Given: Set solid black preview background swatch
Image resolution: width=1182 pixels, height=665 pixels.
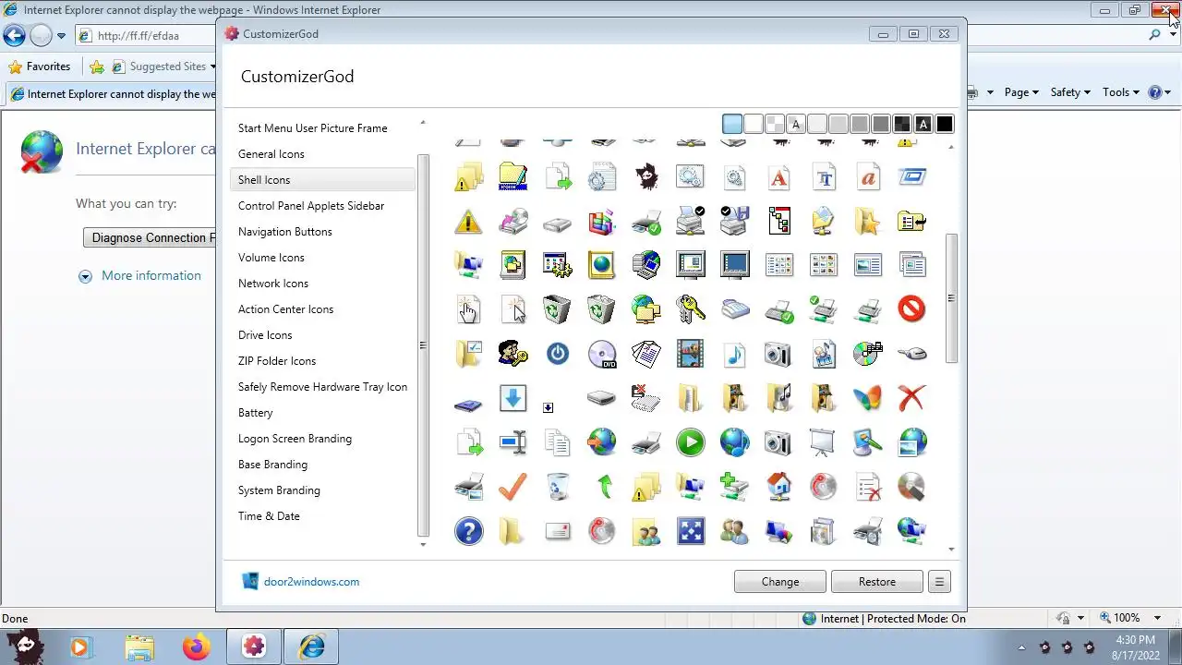Looking at the screenshot, I should (x=944, y=124).
